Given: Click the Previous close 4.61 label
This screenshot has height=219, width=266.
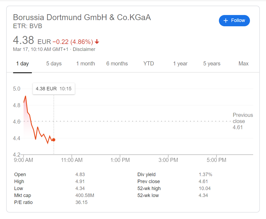Looking at the screenshot, I should point(243,121).
